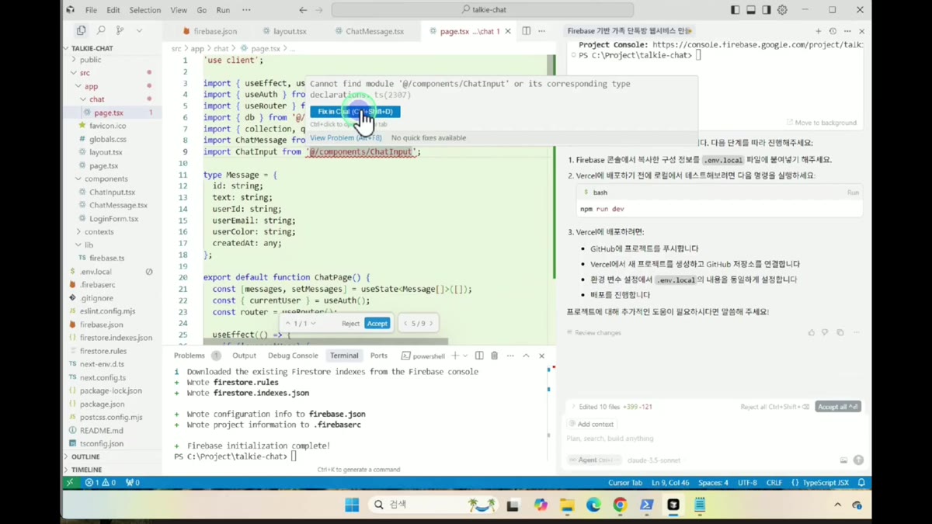Screen dimensions: 932x524
Task: Open Chrome from the taskbar
Action: tap(620, 505)
